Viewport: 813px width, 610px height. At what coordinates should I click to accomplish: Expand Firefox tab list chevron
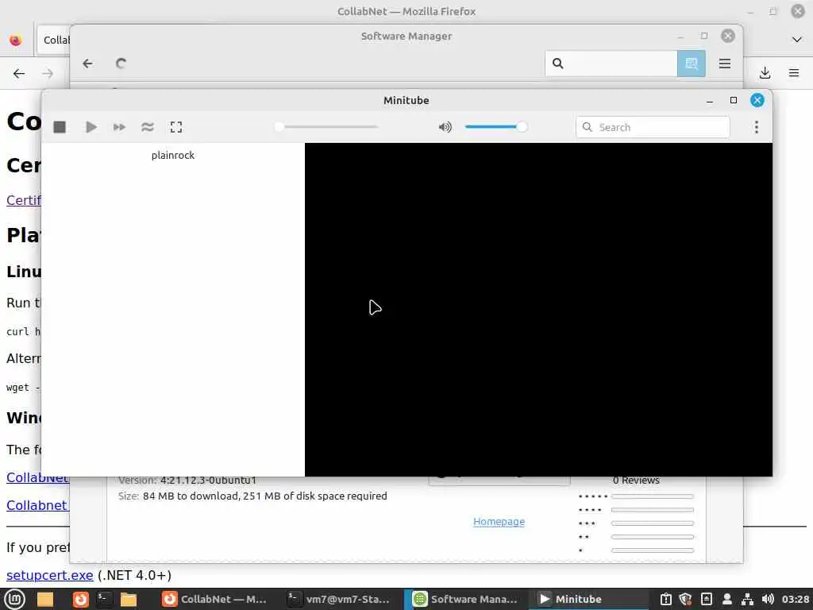click(797, 40)
